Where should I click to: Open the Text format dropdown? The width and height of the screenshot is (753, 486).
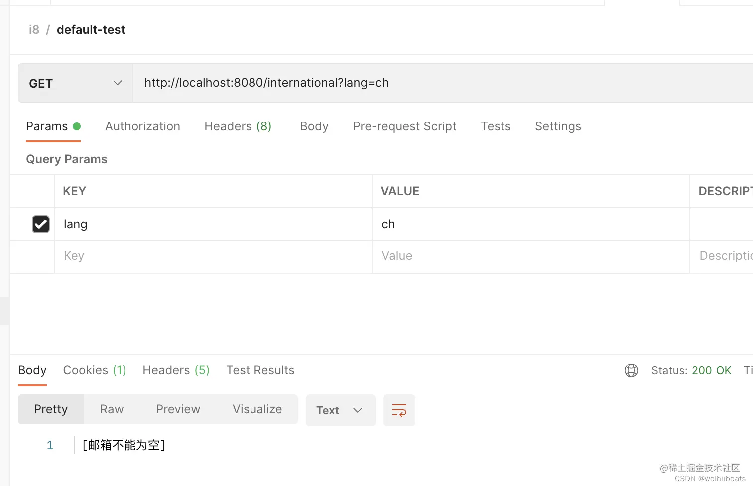click(340, 410)
